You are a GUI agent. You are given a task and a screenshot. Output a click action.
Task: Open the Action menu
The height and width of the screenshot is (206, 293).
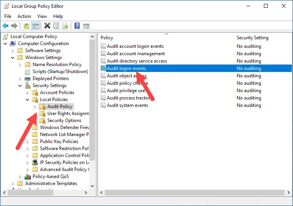point(24,16)
